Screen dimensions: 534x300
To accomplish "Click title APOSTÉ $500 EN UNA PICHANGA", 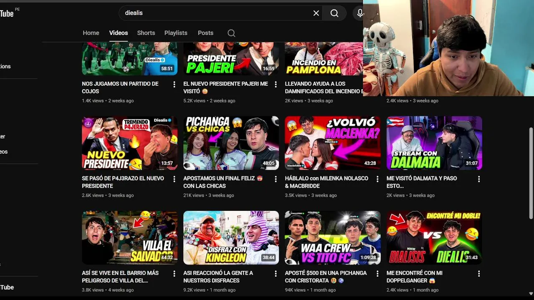I will point(326,277).
